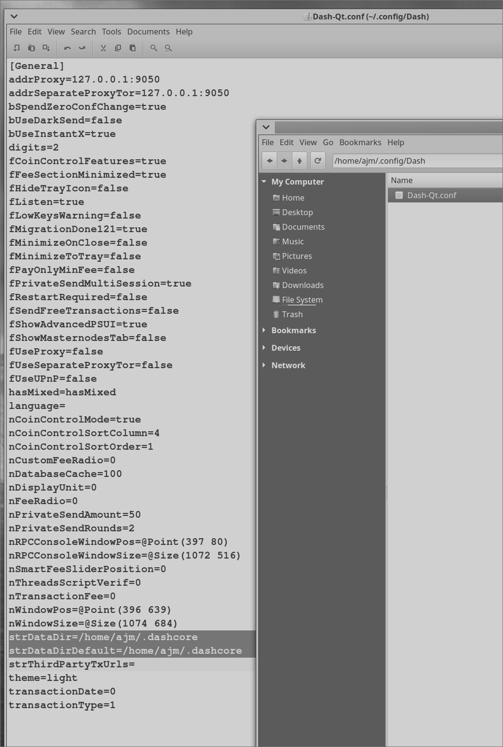Expand the Devices section
Image resolution: width=503 pixels, height=747 pixels.
pyautogui.click(x=264, y=348)
